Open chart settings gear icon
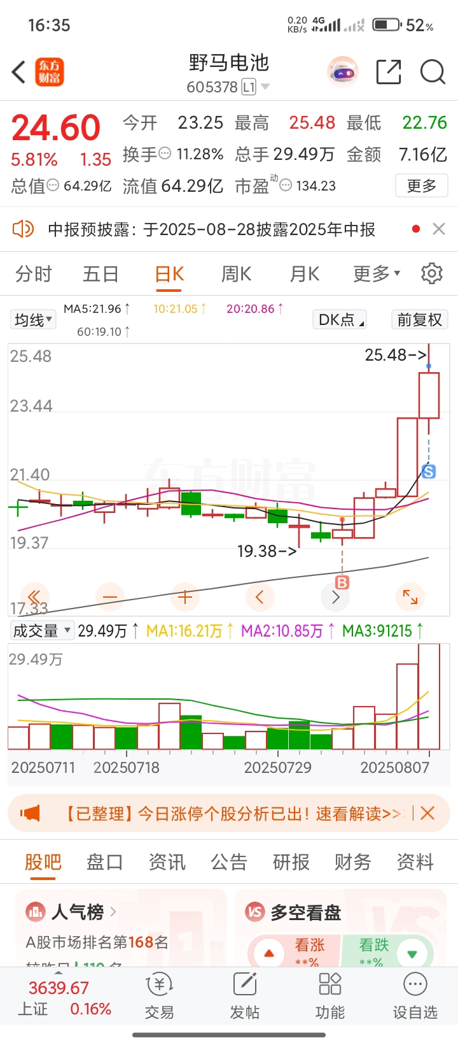 432,273
